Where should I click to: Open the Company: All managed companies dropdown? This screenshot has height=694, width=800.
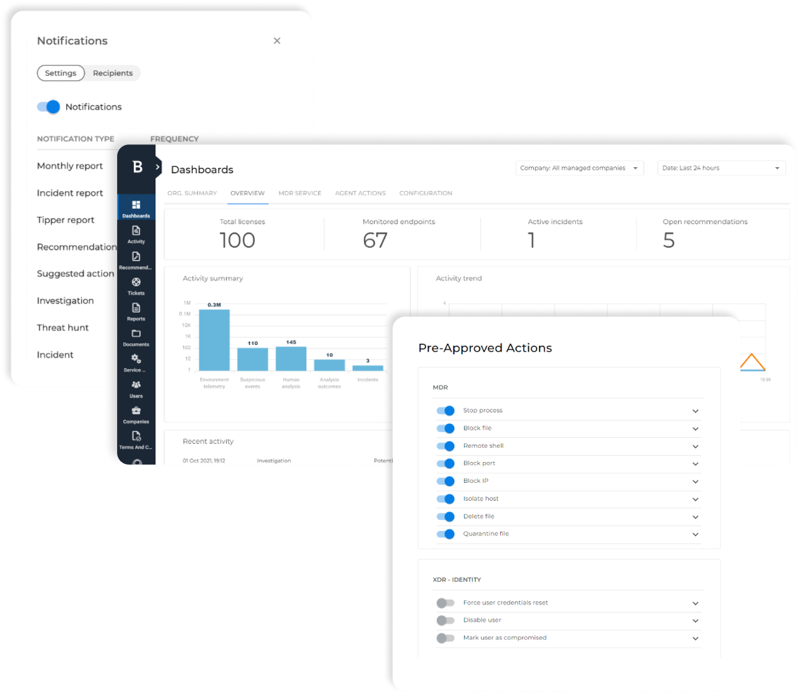[579, 168]
